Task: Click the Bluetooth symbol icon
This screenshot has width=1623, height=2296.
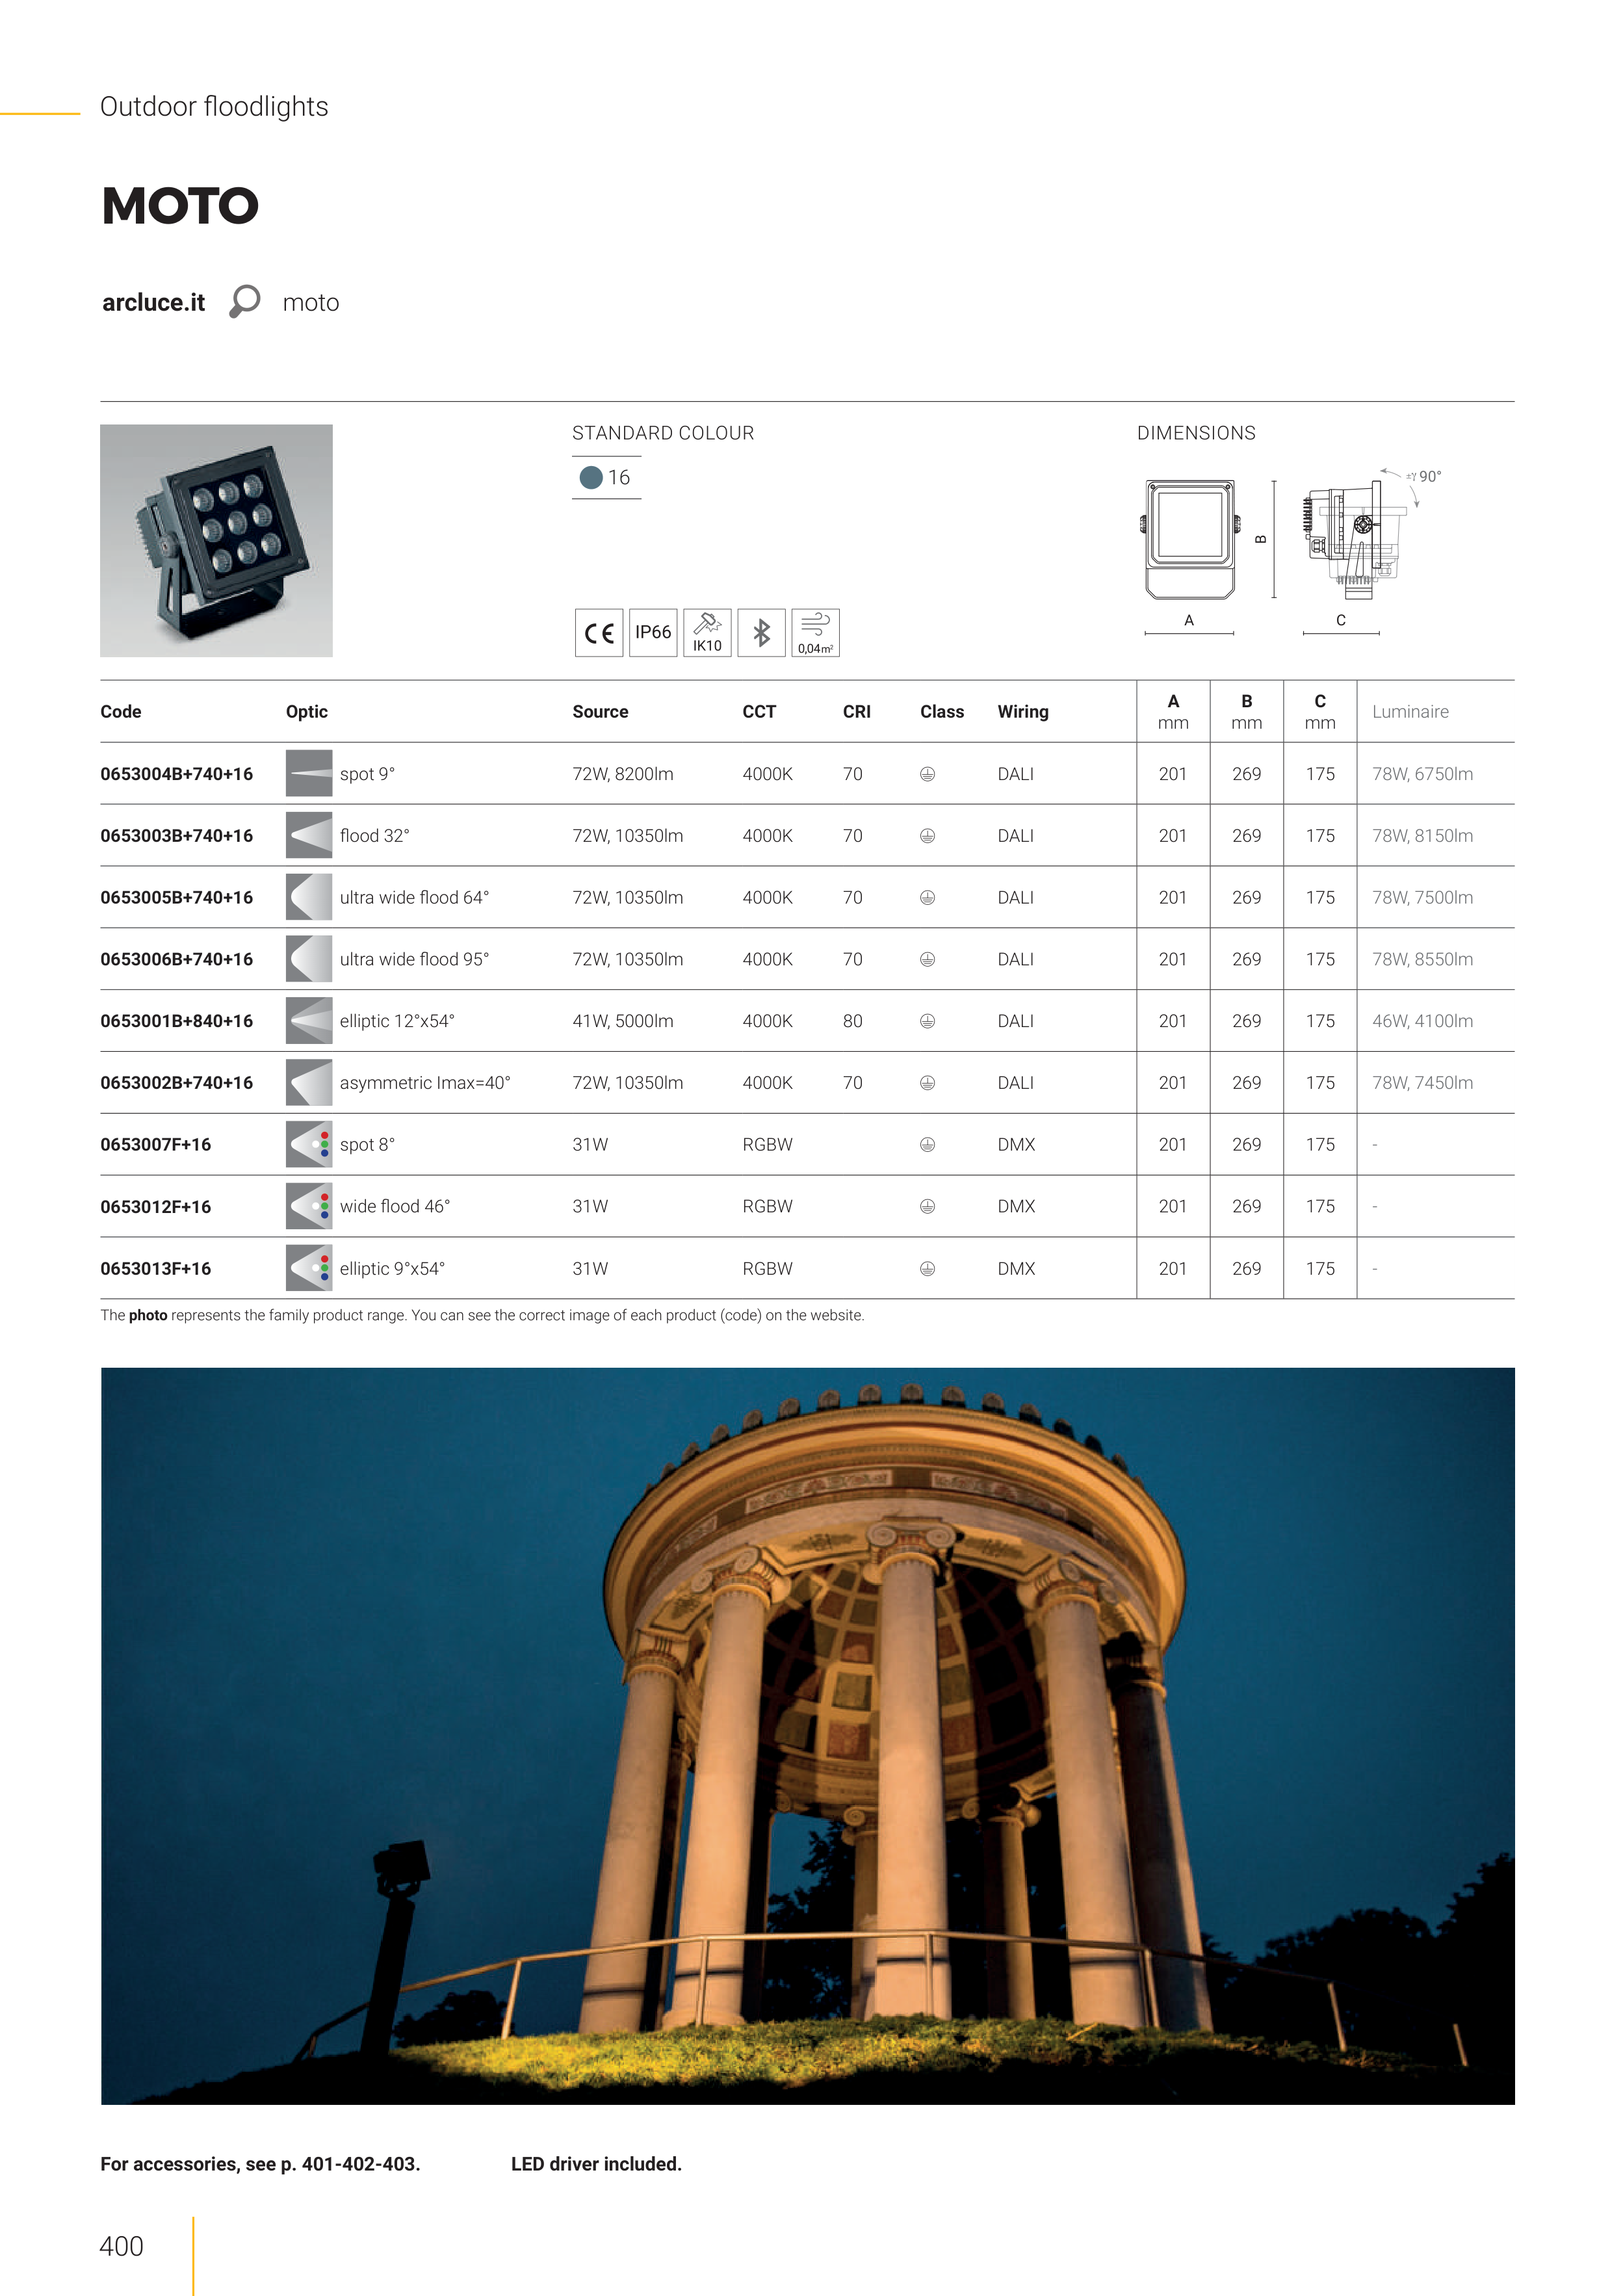Action: (x=761, y=632)
